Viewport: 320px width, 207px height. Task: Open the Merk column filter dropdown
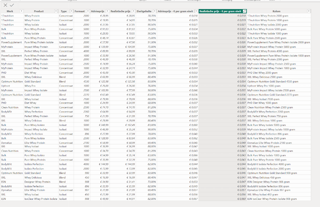[22, 11]
